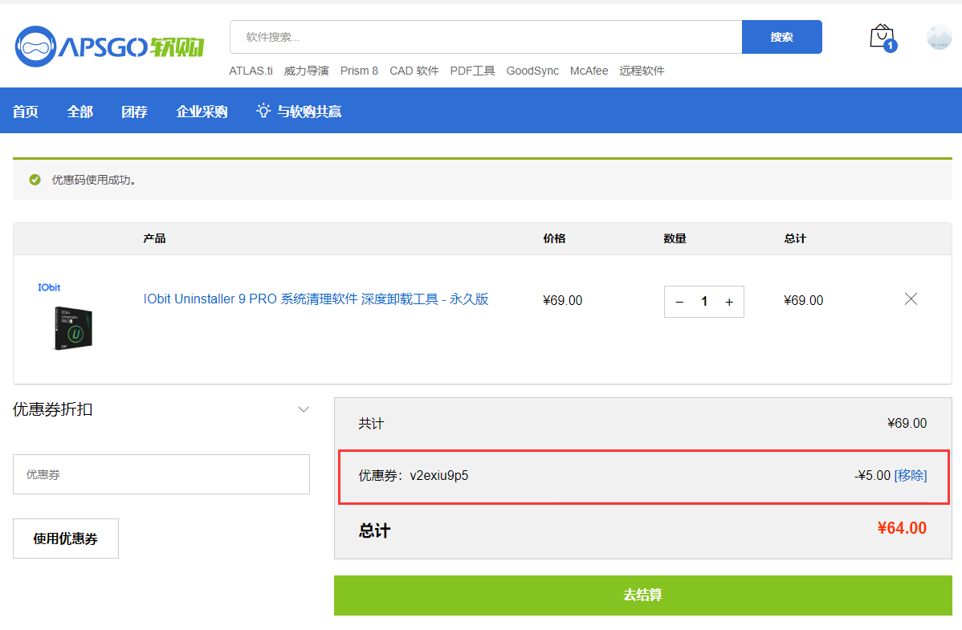Image resolution: width=962 pixels, height=630 pixels.
Task: Click the PDF工具 suggested search link
Action: coord(472,71)
